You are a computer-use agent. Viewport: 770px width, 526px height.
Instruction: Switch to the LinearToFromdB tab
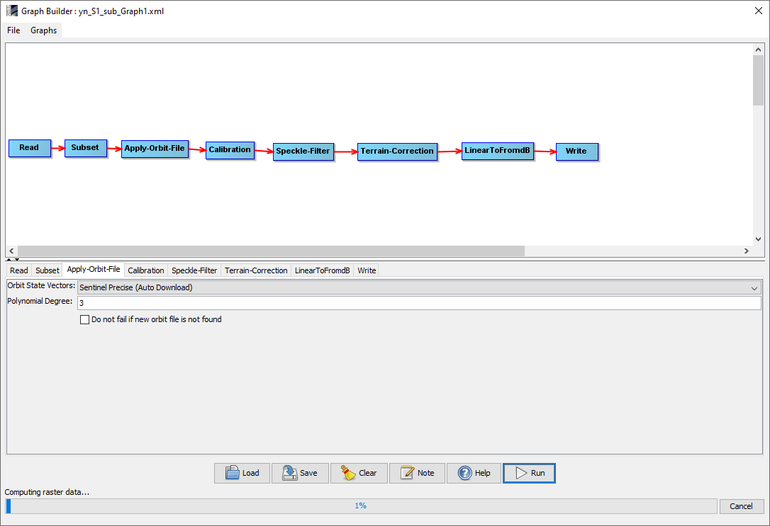click(x=322, y=270)
